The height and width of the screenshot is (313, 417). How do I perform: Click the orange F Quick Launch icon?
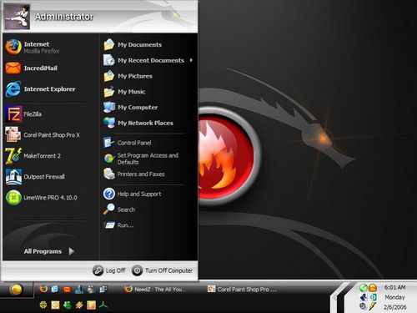[x=91, y=305]
